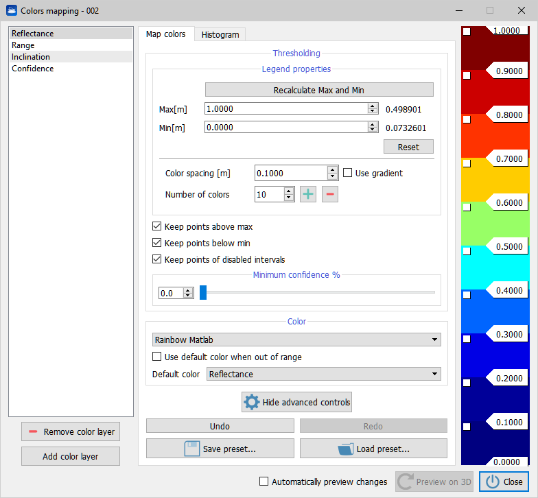Image resolution: width=538 pixels, height=498 pixels.
Task: Click the green plus add color icon
Action: pos(309,194)
